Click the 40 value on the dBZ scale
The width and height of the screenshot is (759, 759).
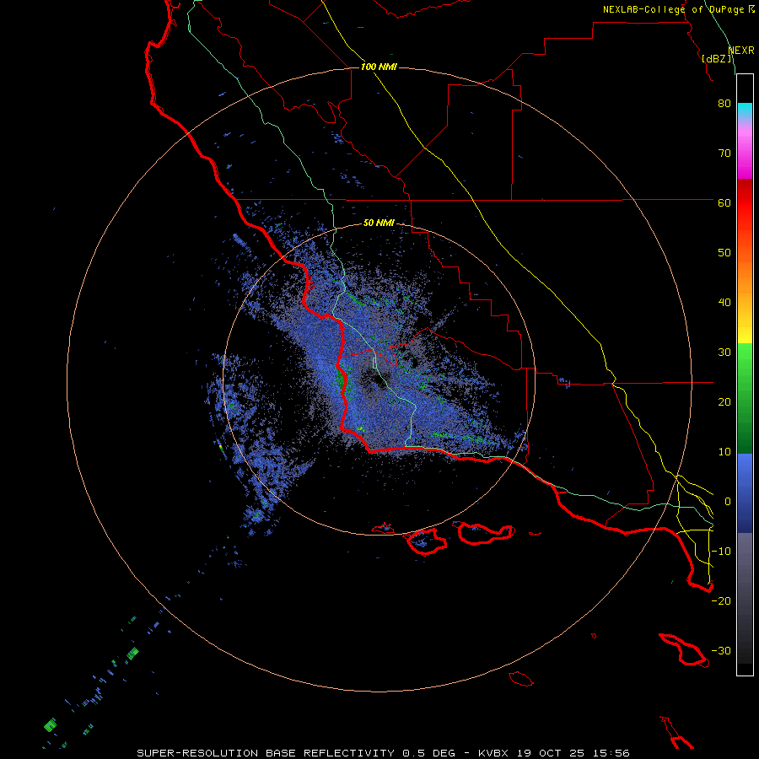(724, 303)
